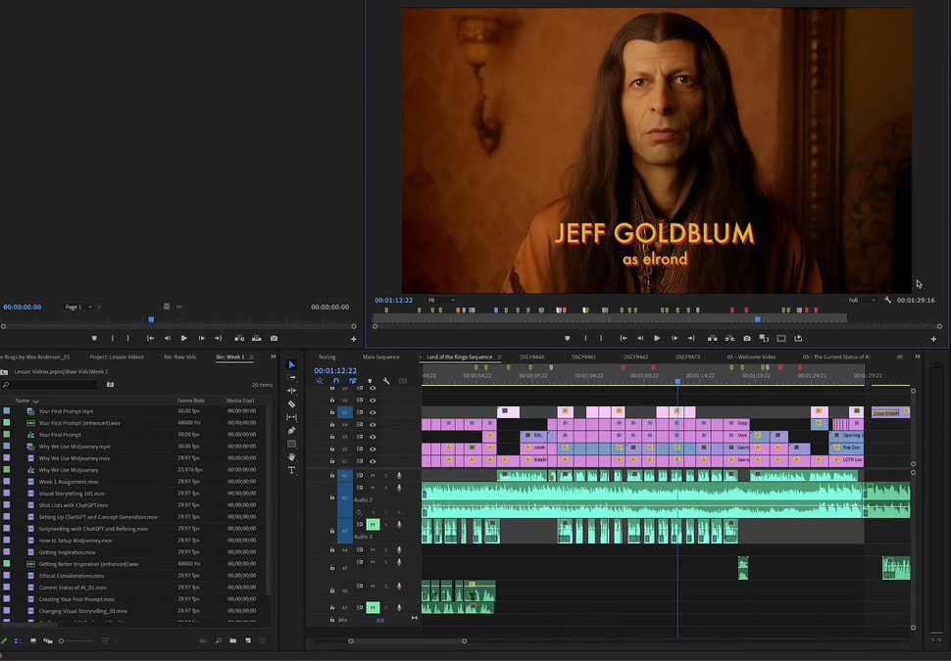Click Overwrite button in Source Monitor

[x=257, y=338]
